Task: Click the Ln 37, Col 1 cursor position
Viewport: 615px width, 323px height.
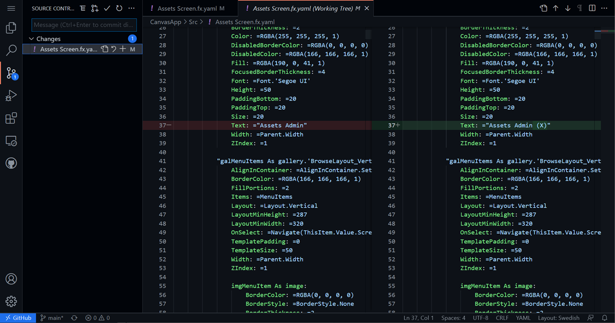Action: point(419,318)
